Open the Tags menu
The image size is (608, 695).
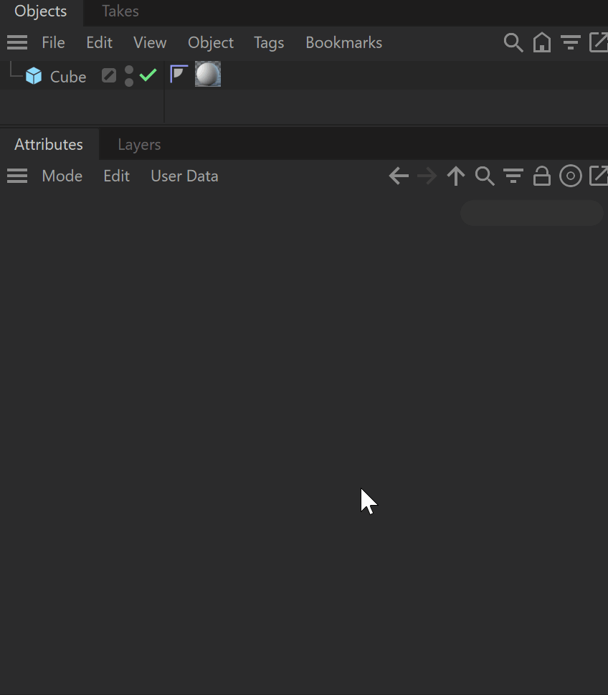269,43
